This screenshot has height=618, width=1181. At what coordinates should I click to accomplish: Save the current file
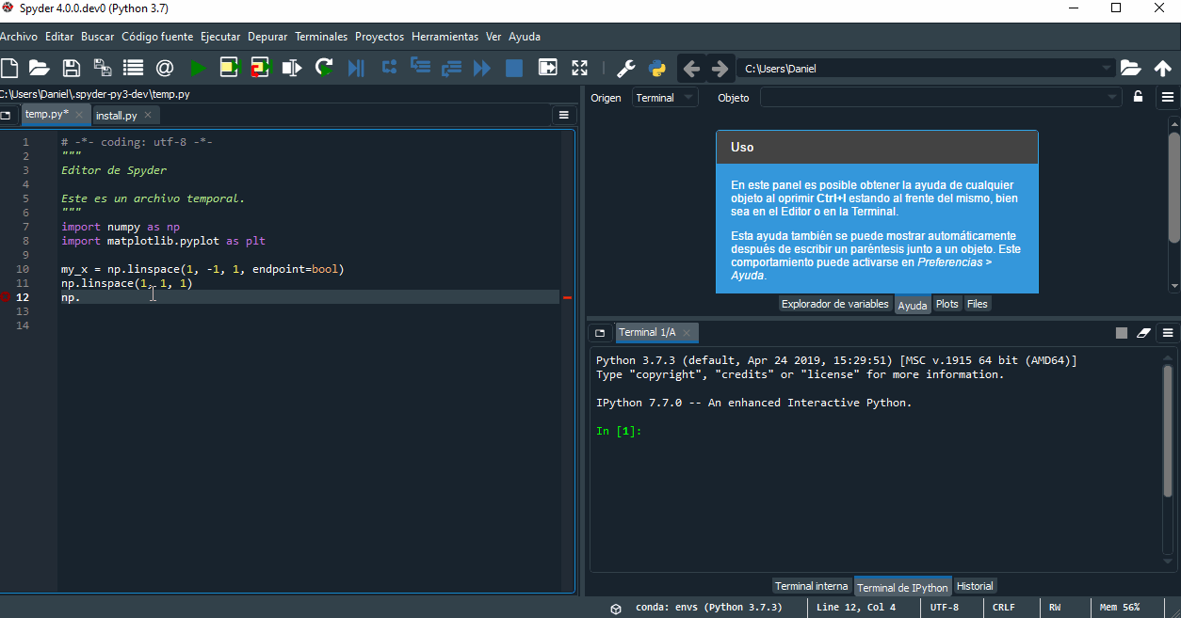[x=71, y=68]
